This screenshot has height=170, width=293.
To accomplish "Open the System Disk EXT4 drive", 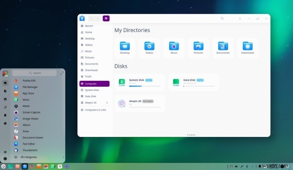I will 139,82.
